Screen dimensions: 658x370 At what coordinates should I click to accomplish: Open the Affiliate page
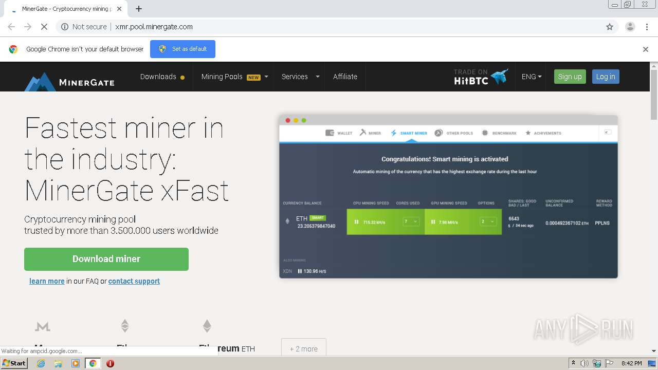[345, 77]
